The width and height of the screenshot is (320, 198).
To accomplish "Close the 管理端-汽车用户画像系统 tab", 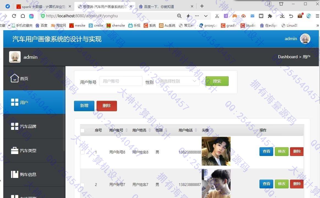I will (131, 7).
